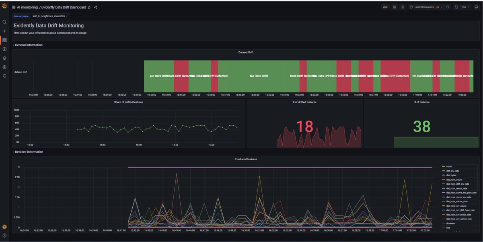
Task: Open the Dataset Drift panel title menu
Action: coord(246,52)
